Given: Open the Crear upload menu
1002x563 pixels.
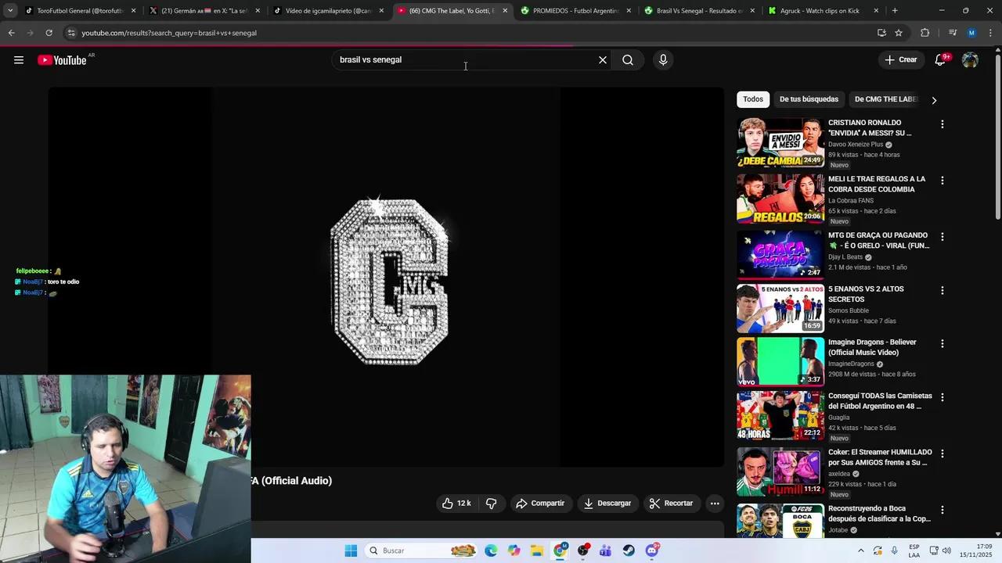Looking at the screenshot, I should point(901,59).
